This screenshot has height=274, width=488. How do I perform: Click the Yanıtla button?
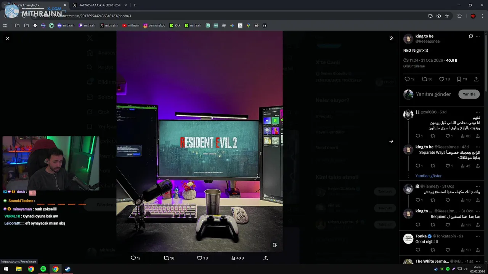pyautogui.click(x=469, y=94)
